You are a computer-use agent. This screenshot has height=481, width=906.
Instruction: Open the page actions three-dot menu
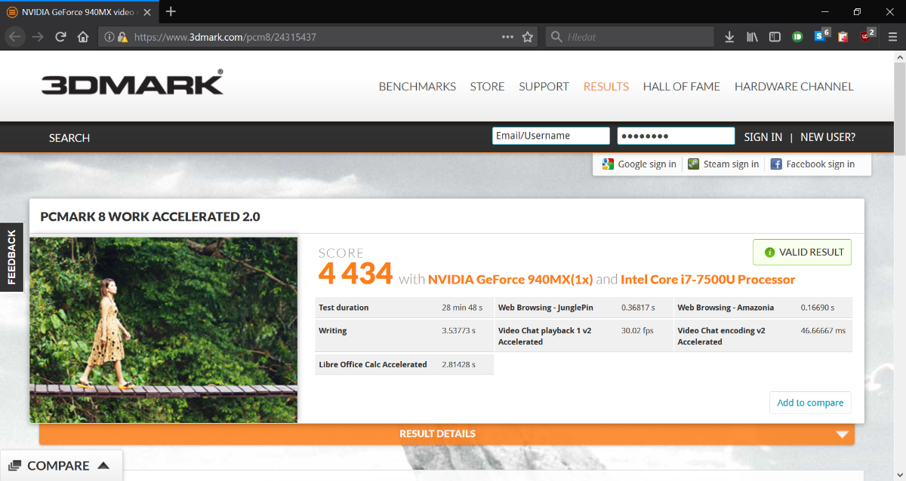click(x=507, y=37)
